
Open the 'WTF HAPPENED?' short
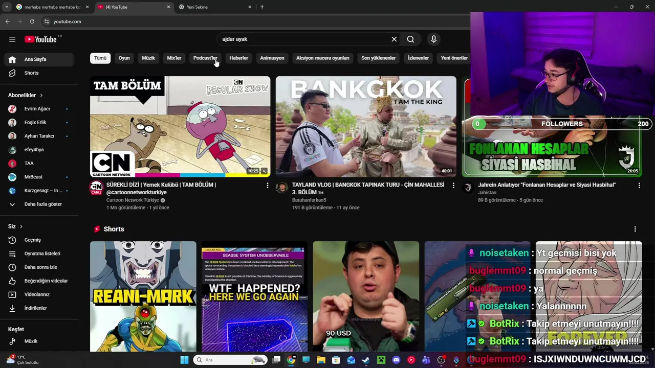pyautogui.click(x=254, y=296)
